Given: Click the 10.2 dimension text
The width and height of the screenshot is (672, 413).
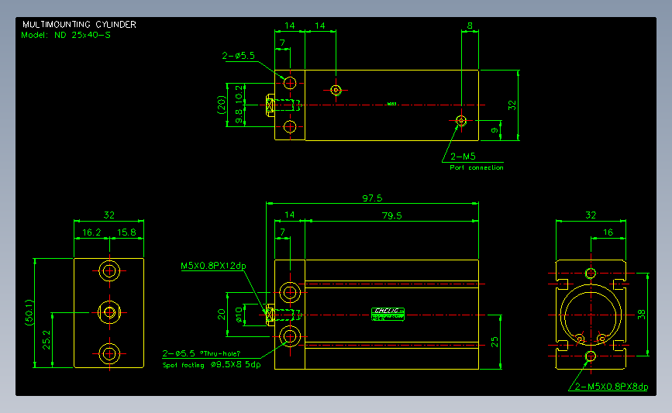Looking at the screenshot, I should pos(239,94).
